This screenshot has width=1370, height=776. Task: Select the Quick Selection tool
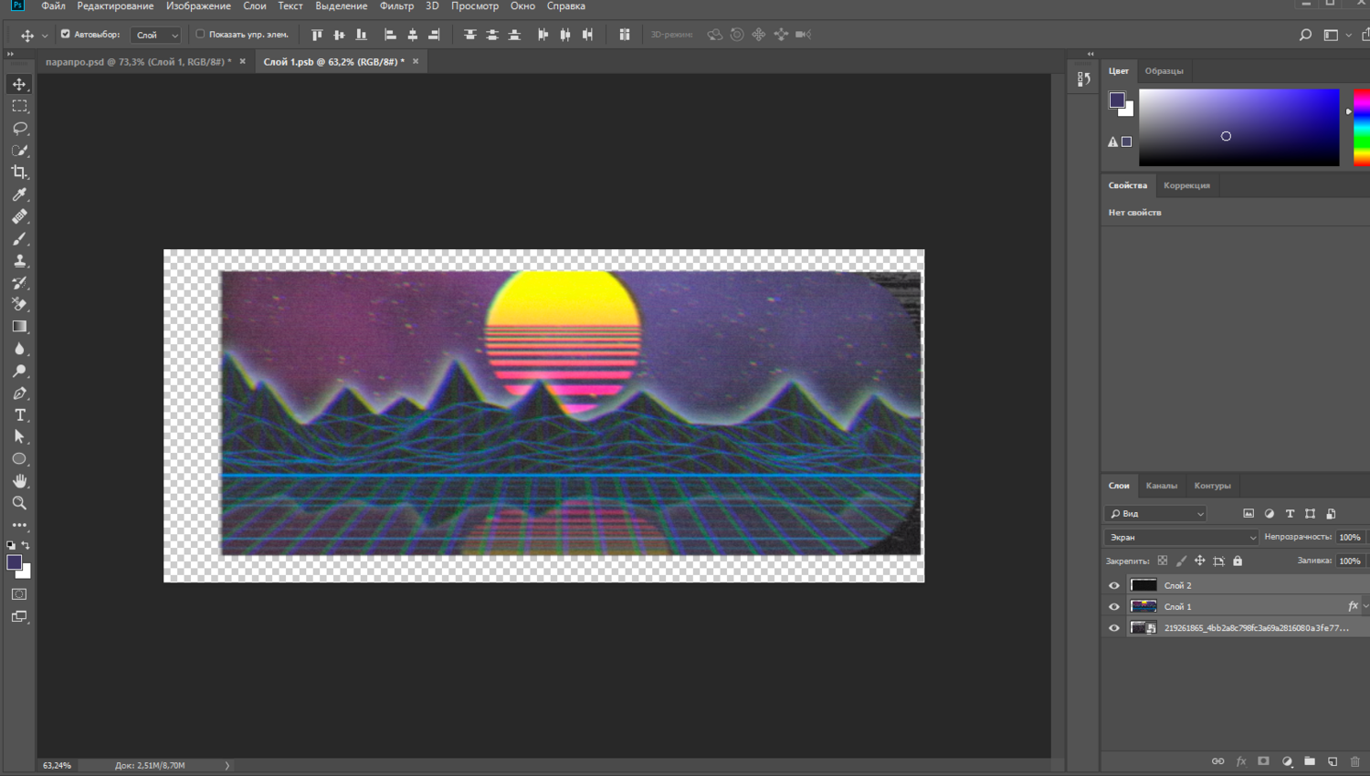(x=19, y=150)
